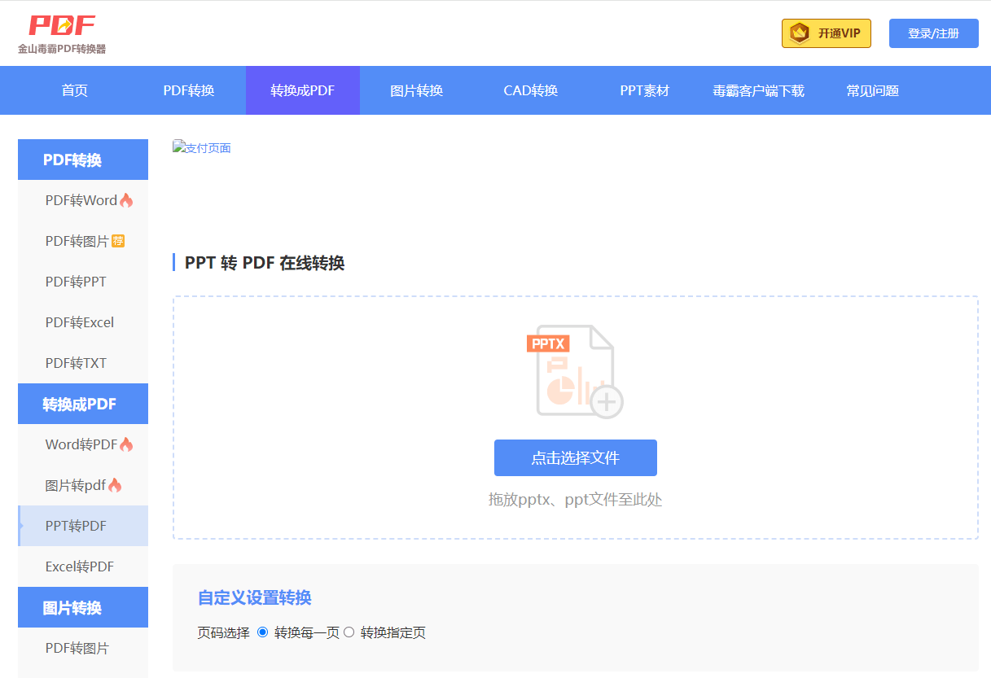Image resolution: width=991 pixels, height=678 pixels.
Task: Click the 点击选择文件 upload button
Action: pos(575,457)
